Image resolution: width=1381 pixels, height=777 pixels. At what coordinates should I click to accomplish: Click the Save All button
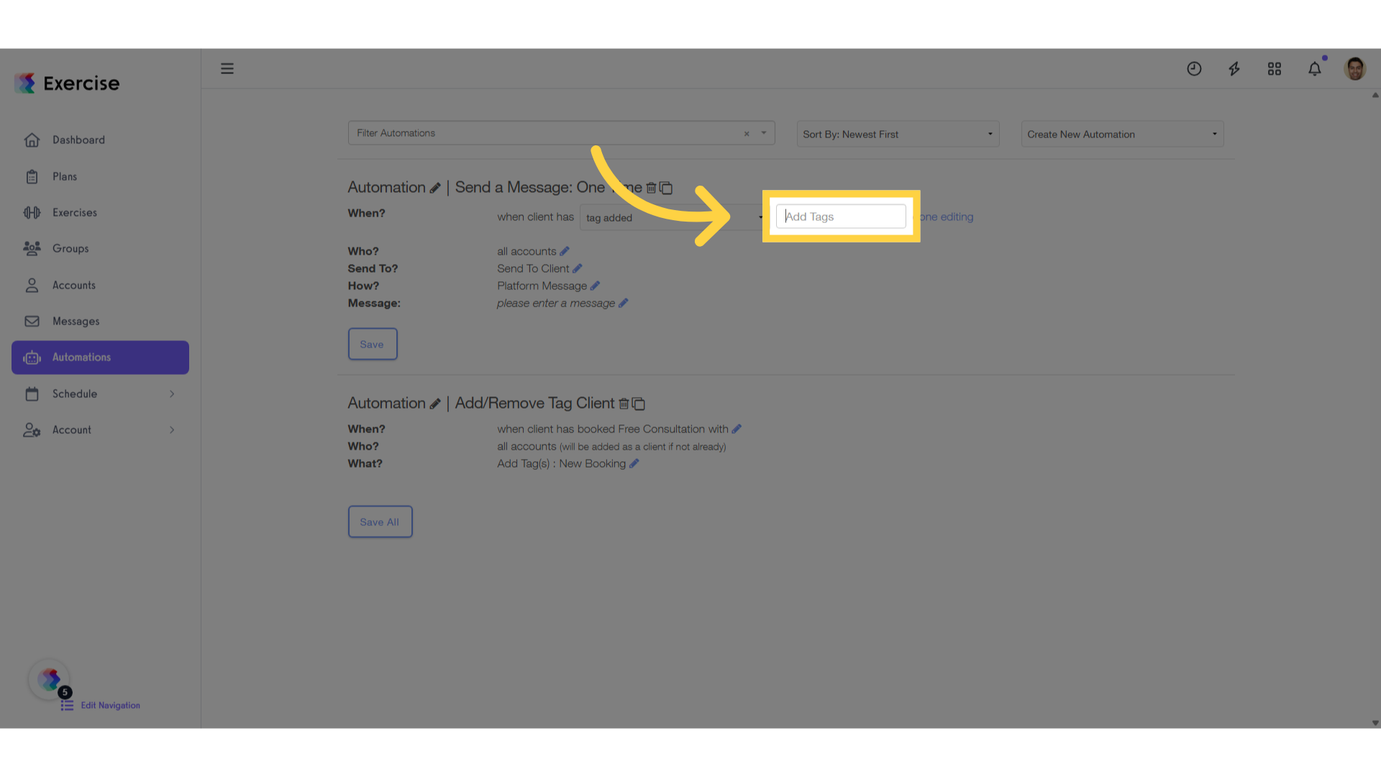pyautogui.click(x=380, y=522)
